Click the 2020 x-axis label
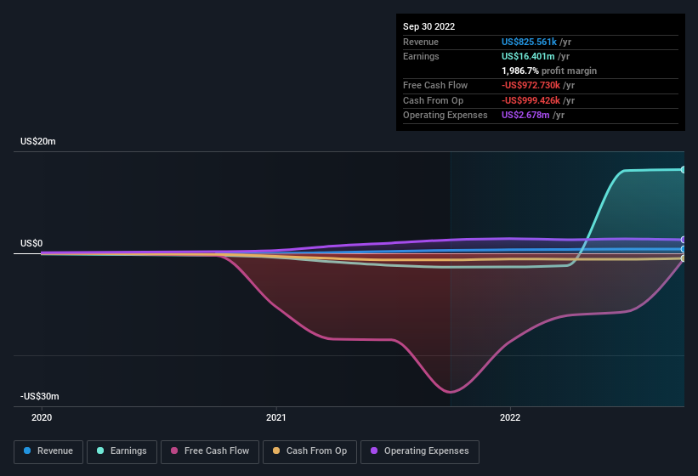 click(42, 417)
